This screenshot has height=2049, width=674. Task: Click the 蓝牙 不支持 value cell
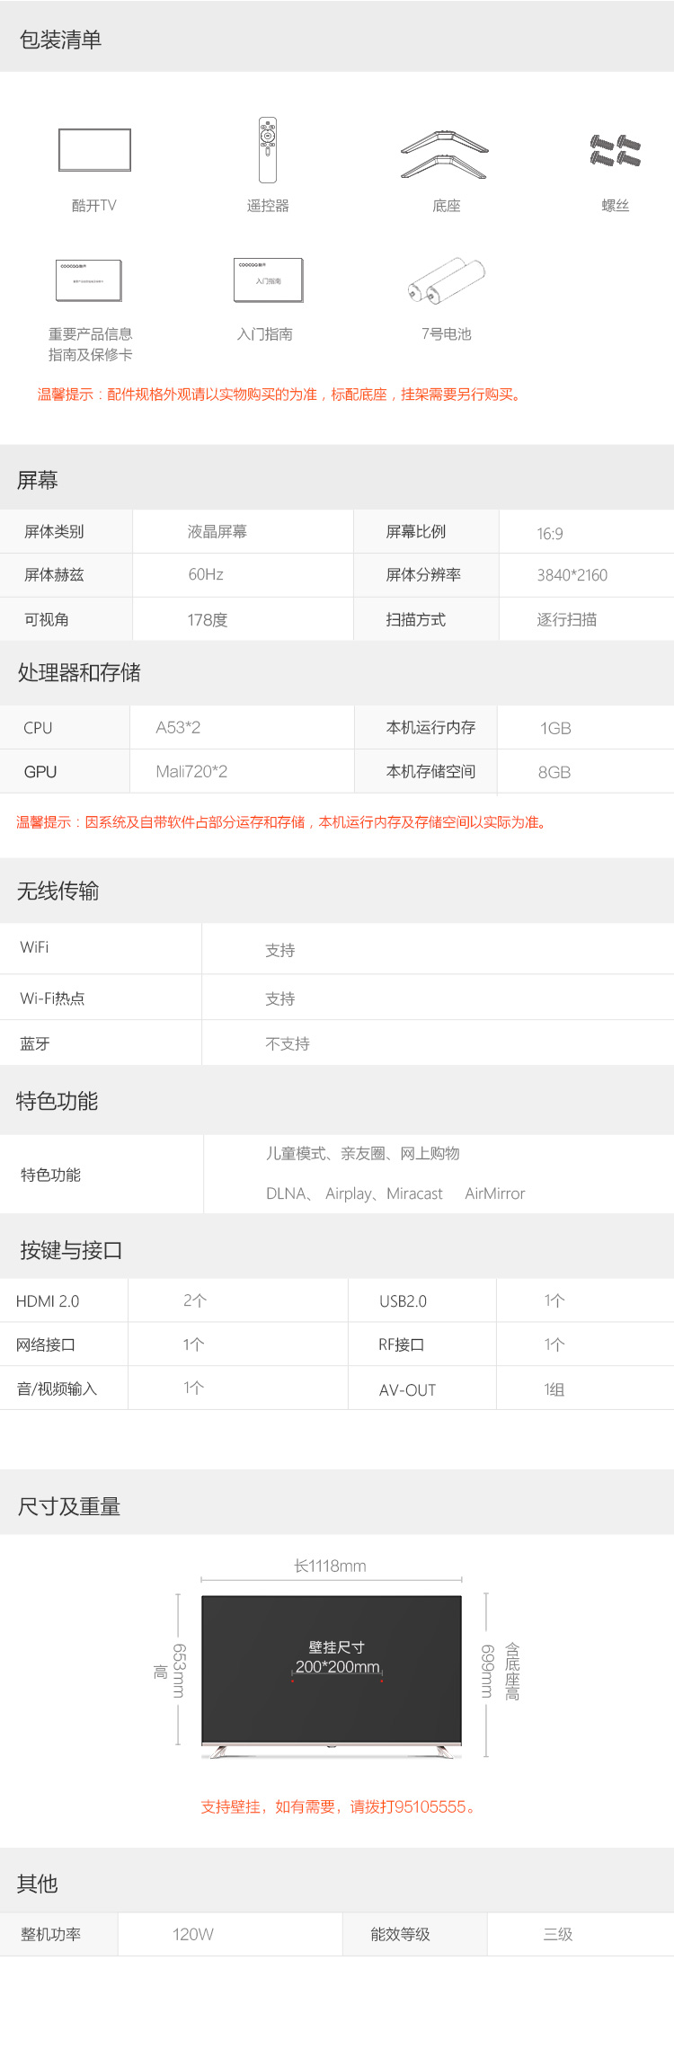click(288, 1043)
